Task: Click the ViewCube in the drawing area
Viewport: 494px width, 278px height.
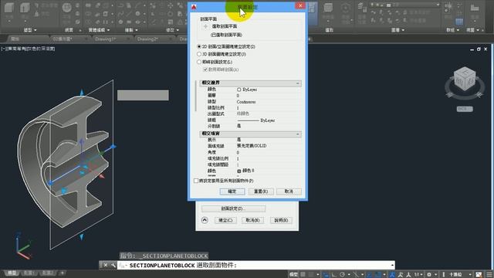Action: tap(465, 79)
